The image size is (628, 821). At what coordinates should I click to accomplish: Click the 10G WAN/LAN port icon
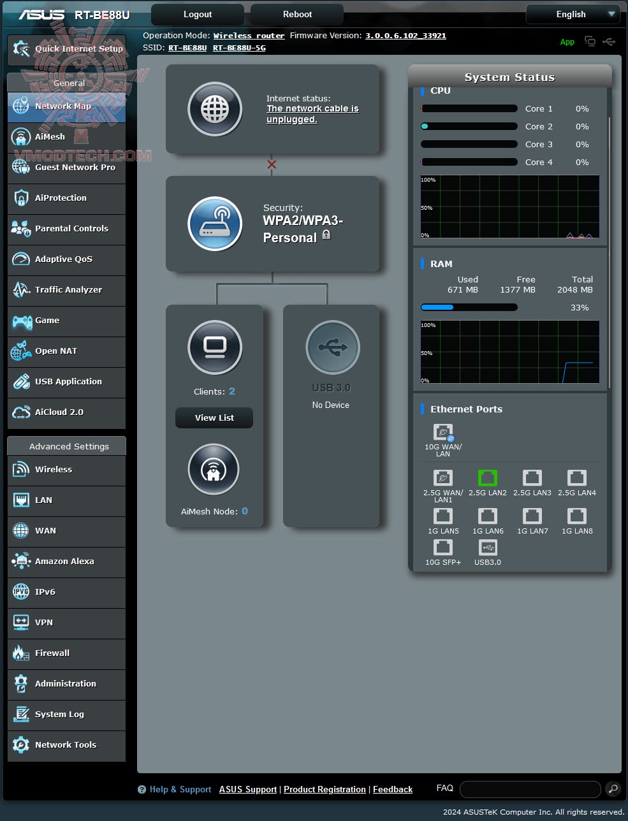(x=443, y=433)
